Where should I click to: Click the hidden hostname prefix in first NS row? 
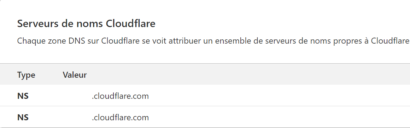pyautogui.click(x=77, y=96)
